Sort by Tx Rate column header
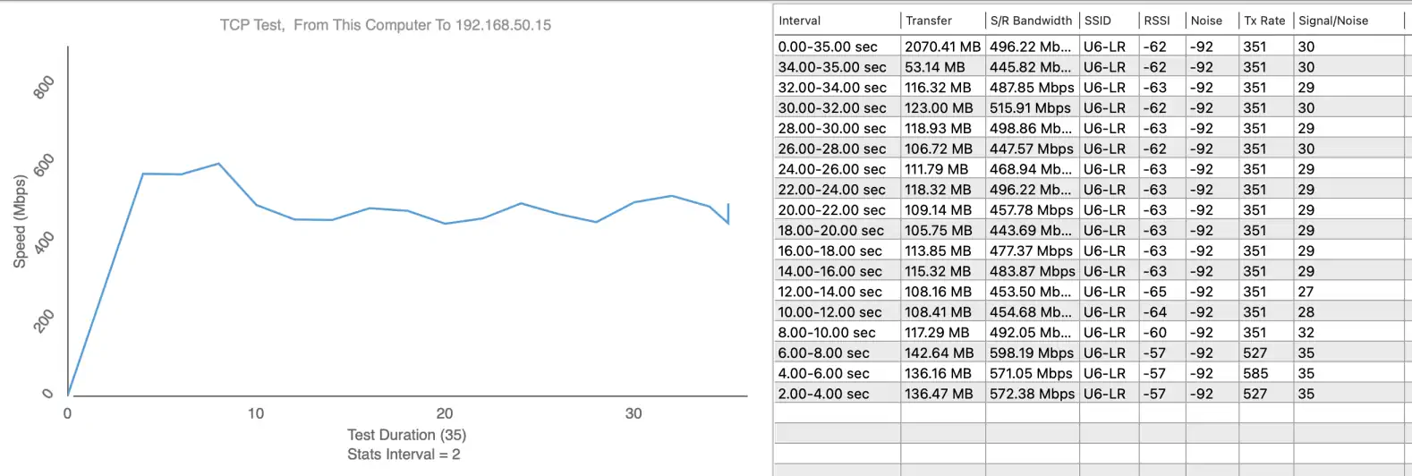The width and height of the screenshot is (1412, 476). pos(1264,21)
